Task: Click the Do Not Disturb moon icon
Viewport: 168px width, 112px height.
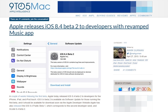Action: [13, 61]
